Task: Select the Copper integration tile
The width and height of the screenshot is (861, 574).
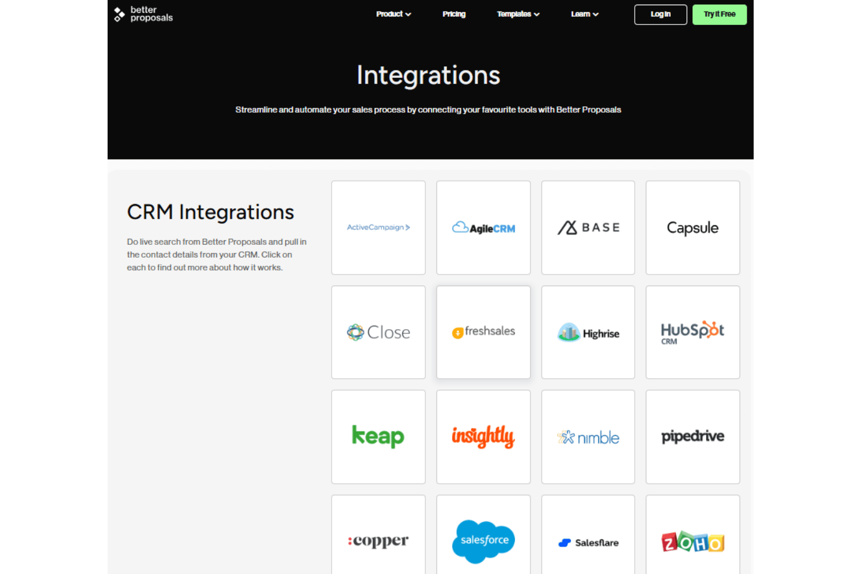Action: click(378, 535)
